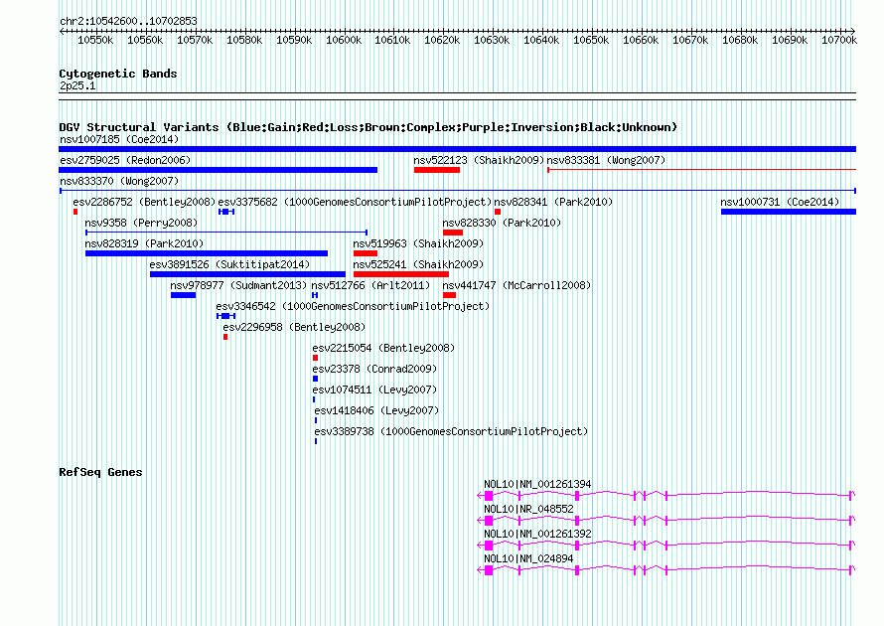The image size is (884, 626).
Task: Click the nsv519963 (Shaikh2009) label
Action: point(418,243)
